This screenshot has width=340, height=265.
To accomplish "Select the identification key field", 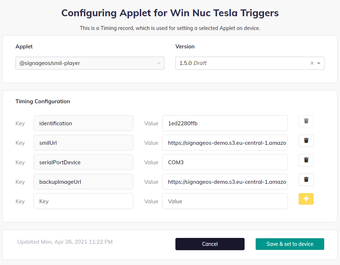I will point(83,123).
